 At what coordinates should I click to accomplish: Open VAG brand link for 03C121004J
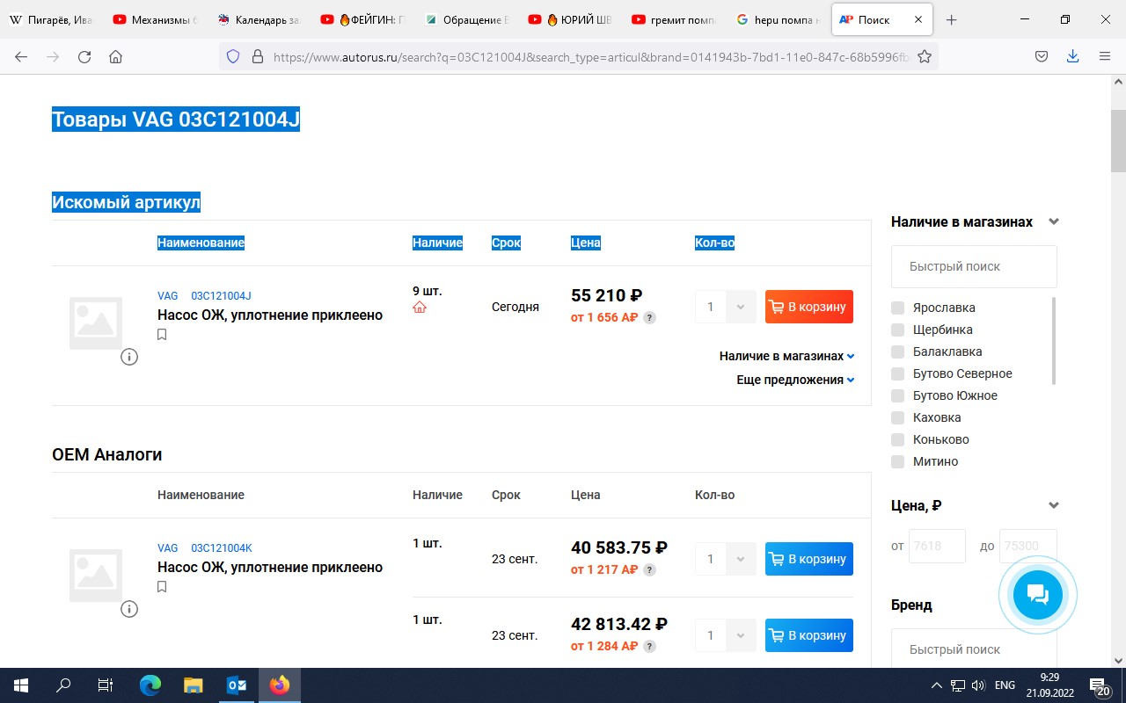(168, 296)
